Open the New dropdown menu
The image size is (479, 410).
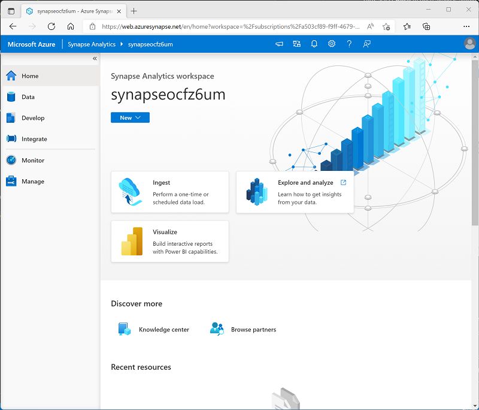(130, 117)
